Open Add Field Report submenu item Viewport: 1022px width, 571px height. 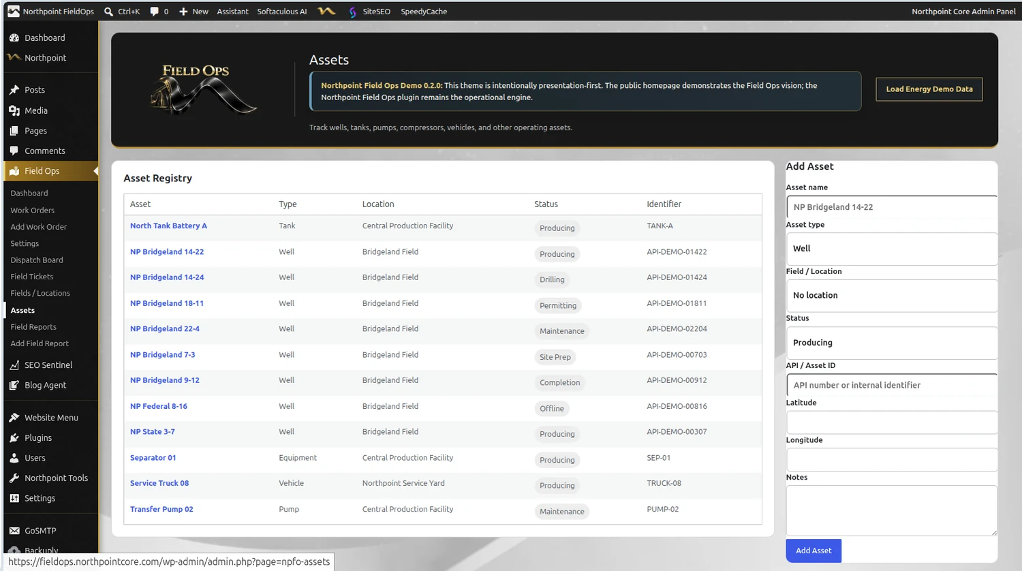(40, 343)
